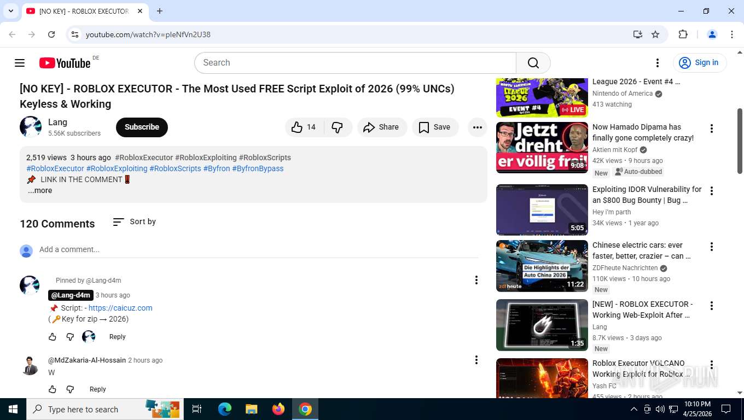Open the @Lang-d4m handle badge
Screen dimensions: 744x420
pyautogui.click(x=71, y=295)
